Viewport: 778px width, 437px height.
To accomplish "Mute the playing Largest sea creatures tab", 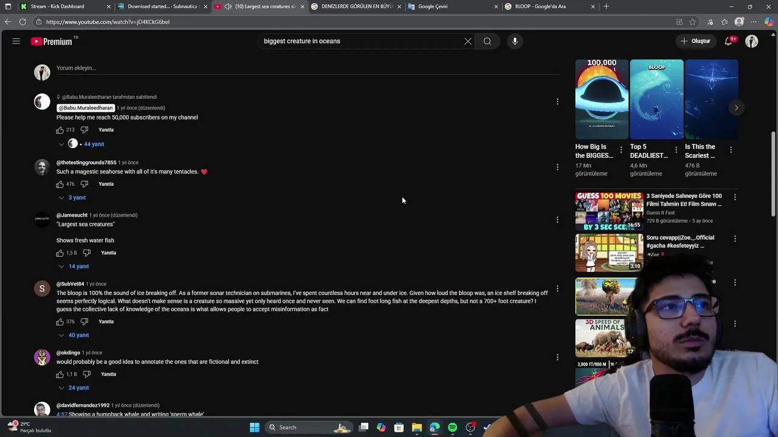I will [228, 7].
